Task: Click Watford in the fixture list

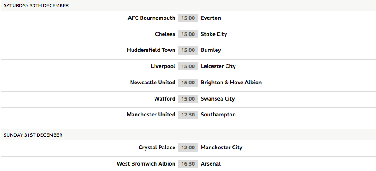Action: [164, 99]
